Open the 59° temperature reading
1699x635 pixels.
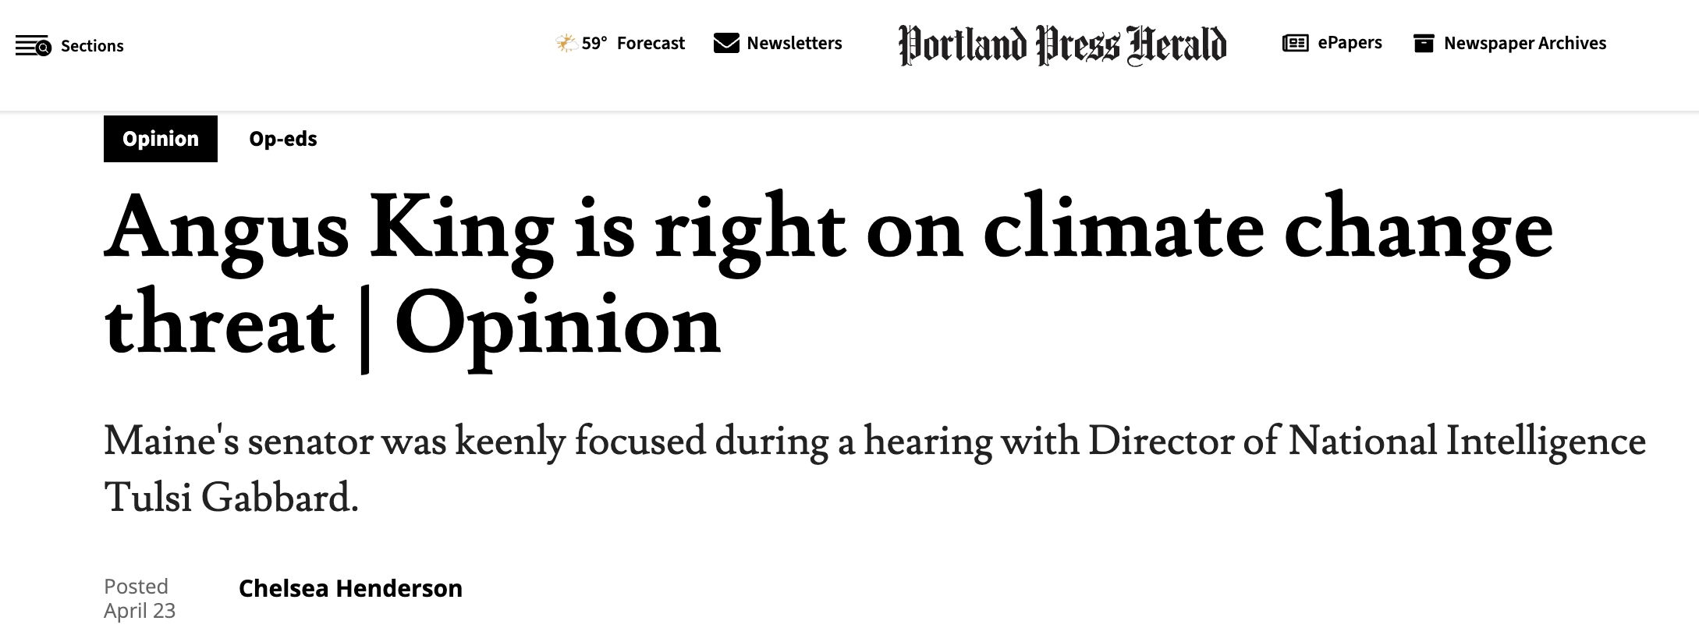coord(594,43)
